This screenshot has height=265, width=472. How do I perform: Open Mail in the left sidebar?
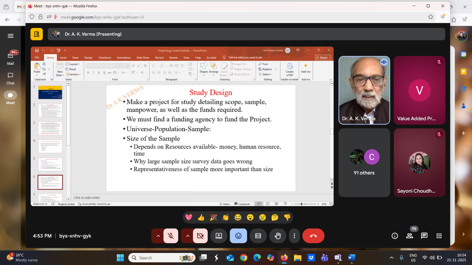(10, 59)
